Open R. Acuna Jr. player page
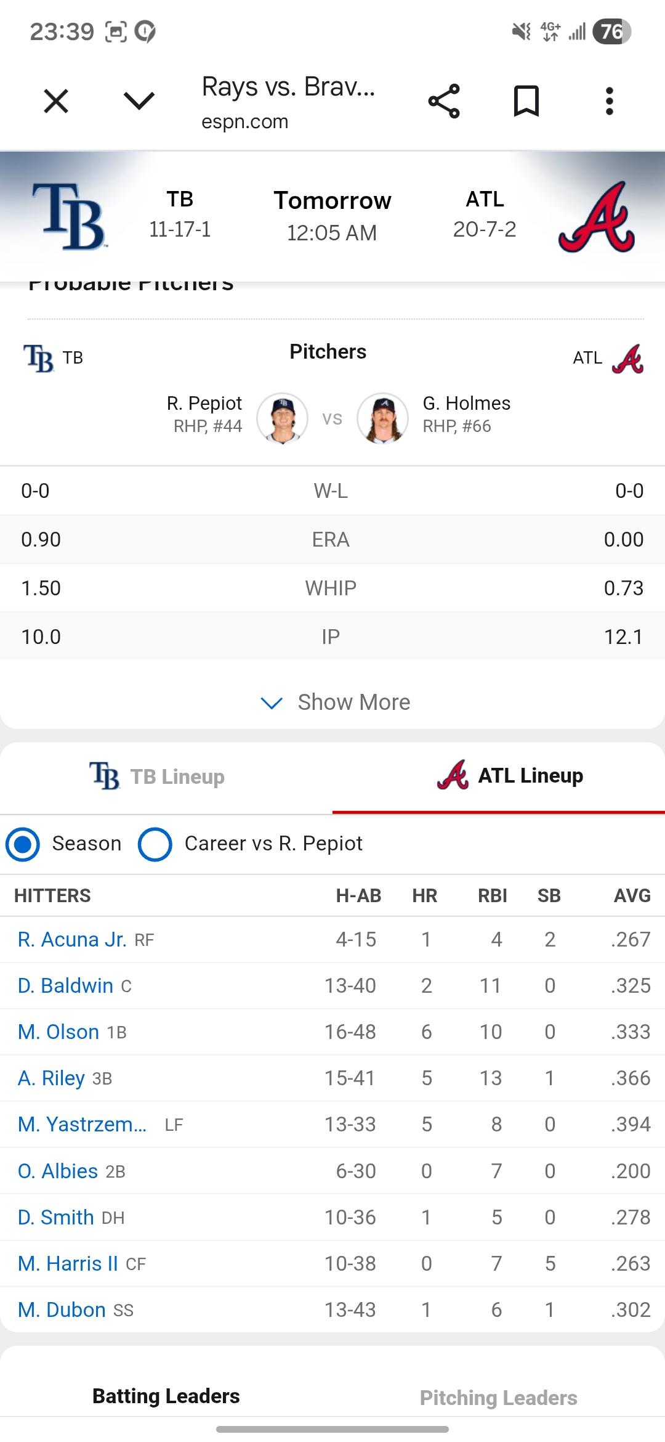 (72, 939)
